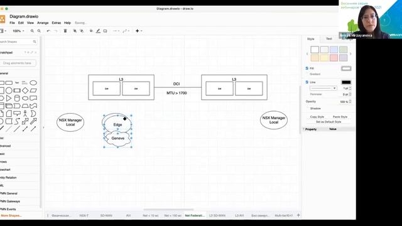Open the view panels dropdown in toolbar
This screenshot has height=226, width=402.
(x=3, y=31)
